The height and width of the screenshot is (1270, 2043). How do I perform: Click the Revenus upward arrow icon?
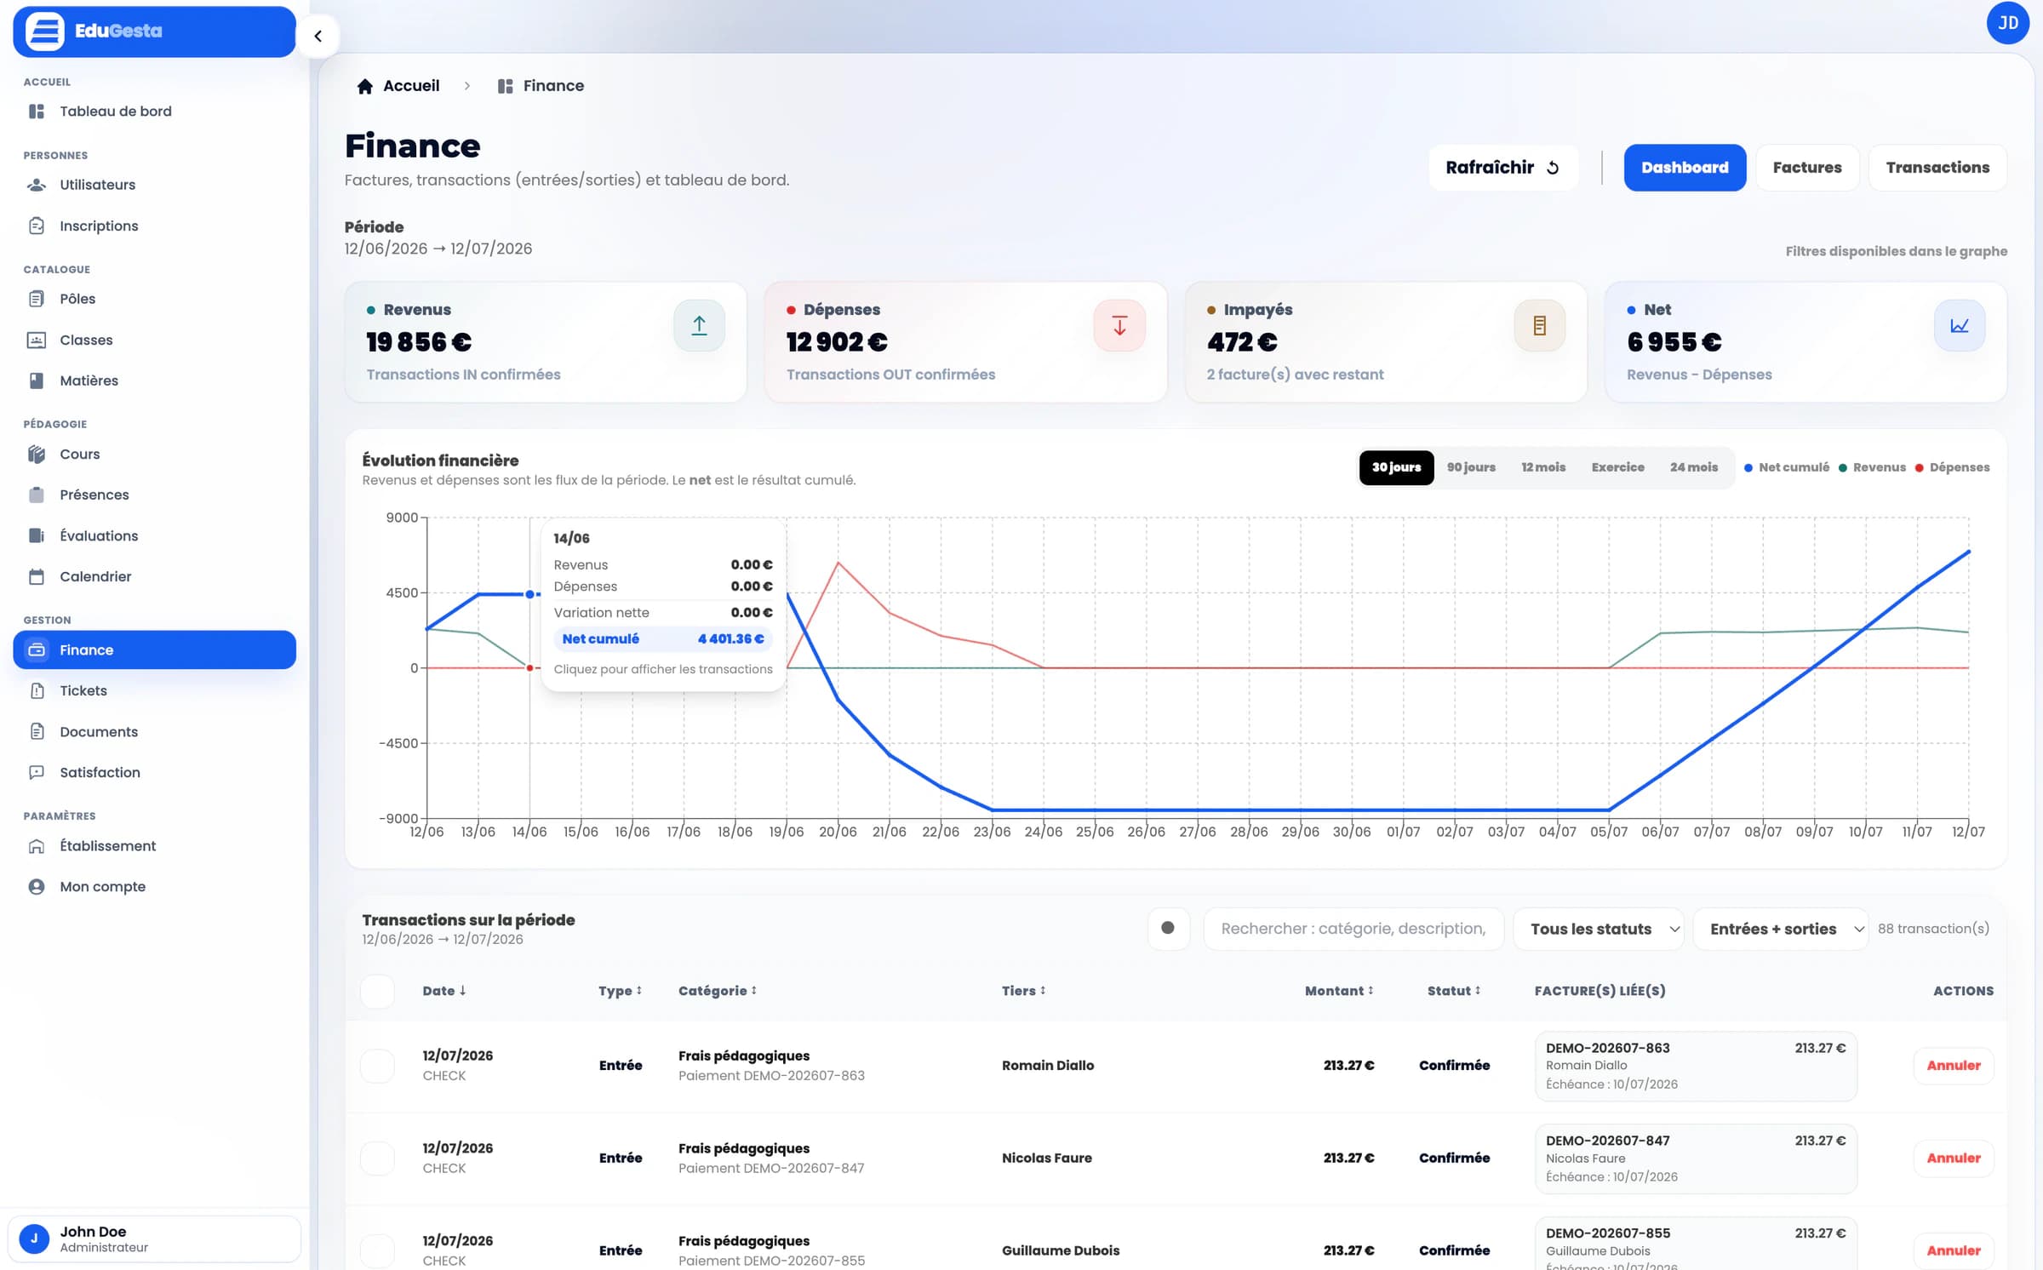tap(699, 325)
